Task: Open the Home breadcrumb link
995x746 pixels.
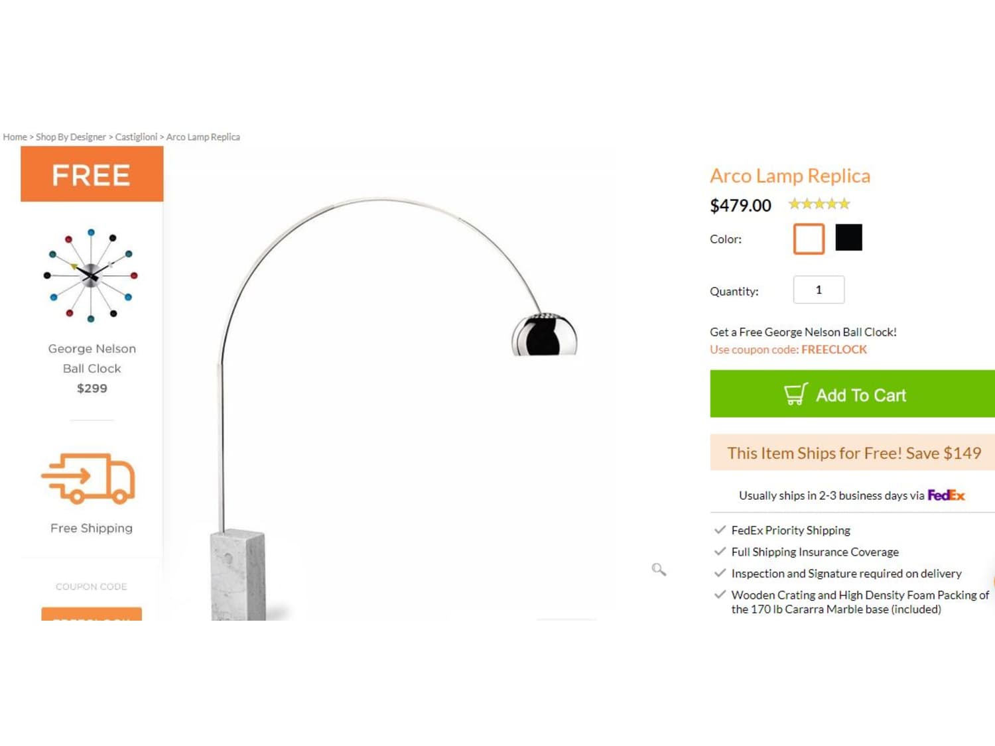Action: [15, 137]
